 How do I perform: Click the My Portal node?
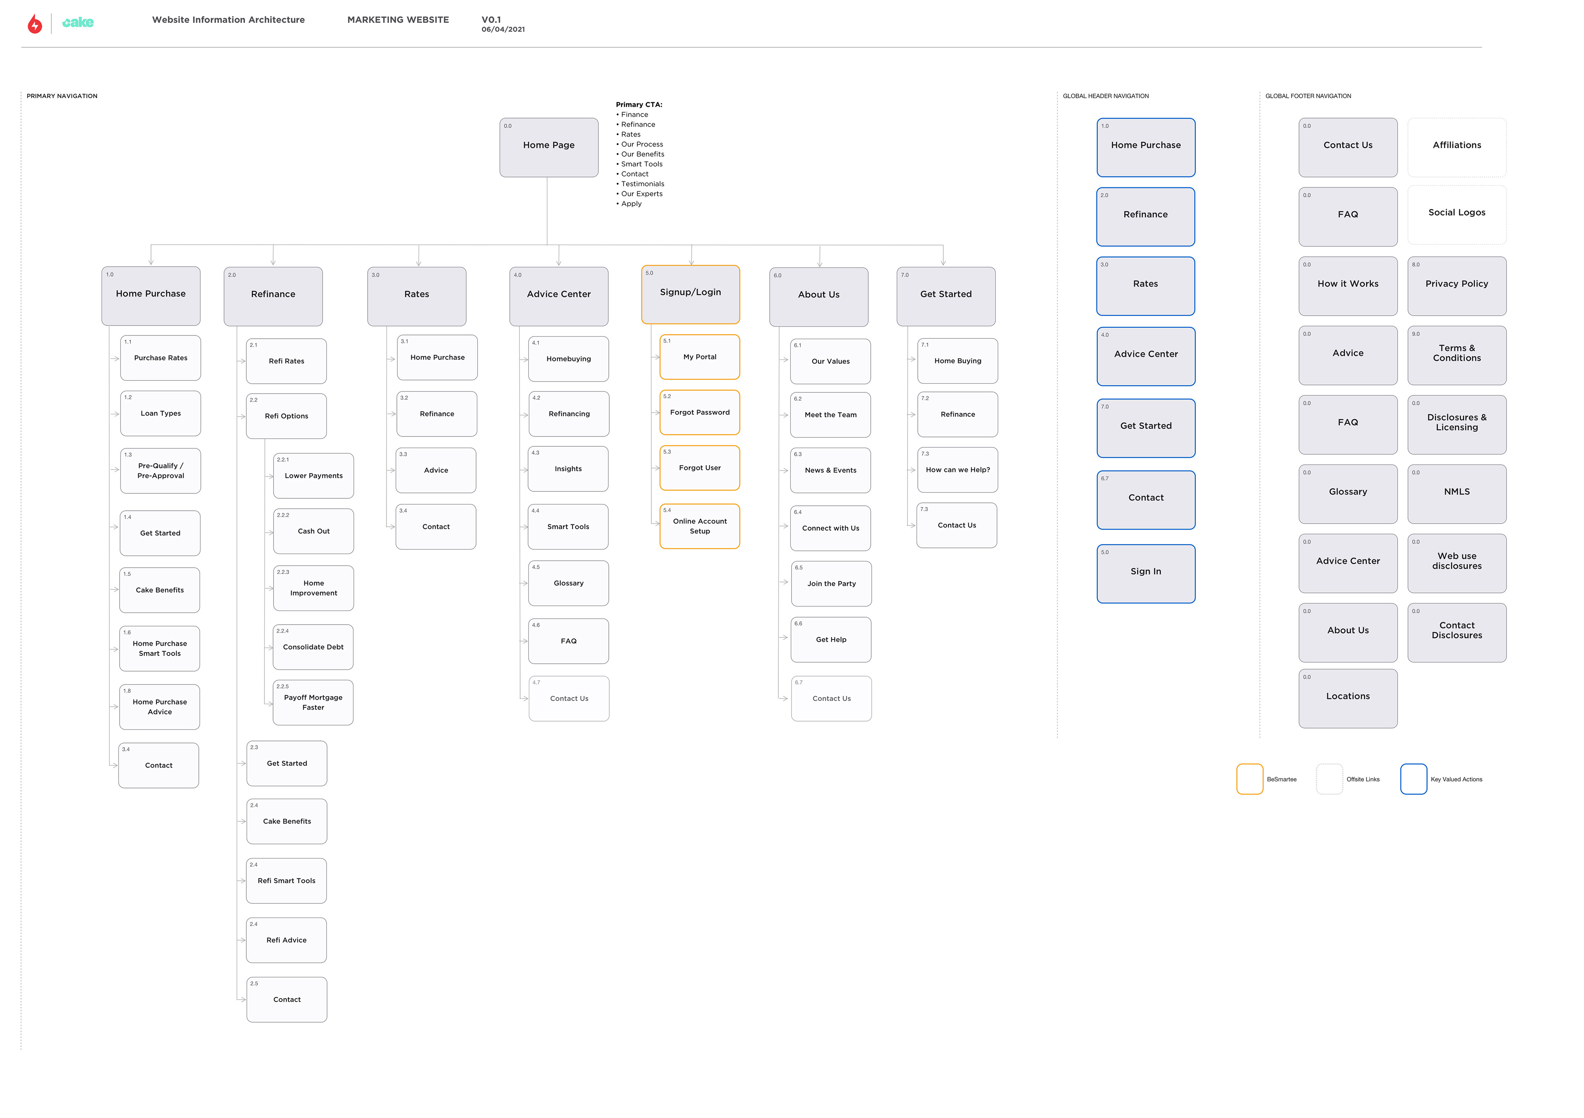click(x=700, y=358)
